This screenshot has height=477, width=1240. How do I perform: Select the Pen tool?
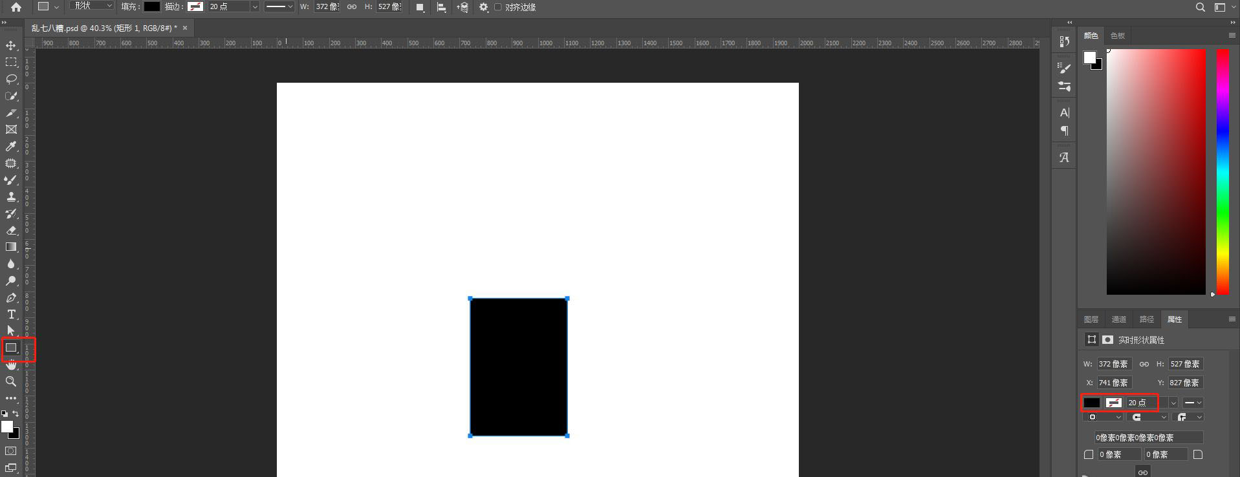tap(11, 298)
